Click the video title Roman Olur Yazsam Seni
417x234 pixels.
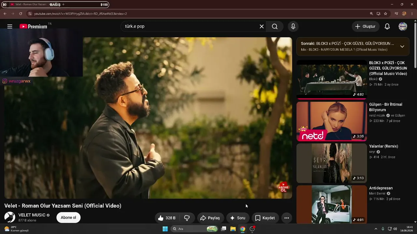(x=63, y=206)
